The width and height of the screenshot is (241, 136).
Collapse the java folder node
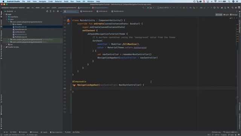click(6, 19)
